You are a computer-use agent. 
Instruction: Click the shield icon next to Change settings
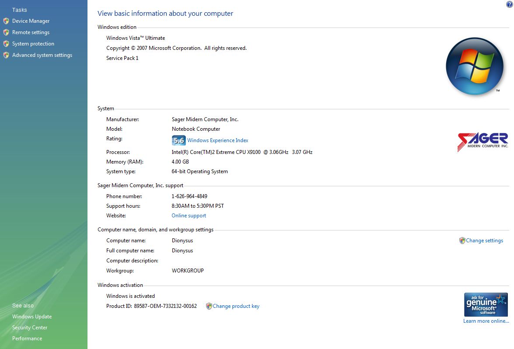[x=462, y=241]
